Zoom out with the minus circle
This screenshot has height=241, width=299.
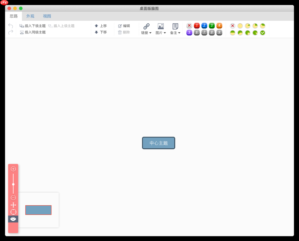(13, 198)
